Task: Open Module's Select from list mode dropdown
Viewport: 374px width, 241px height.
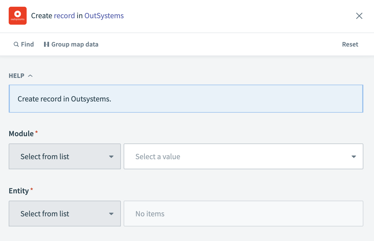Action: [x=64, y=157]
